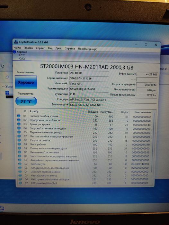Click the buffer size field >= 32 MB
This screenshot has height=225, width=169.
(147, 74)
